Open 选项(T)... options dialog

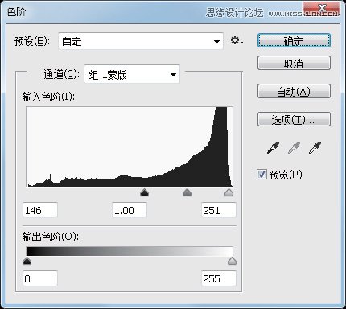point(294,119)
